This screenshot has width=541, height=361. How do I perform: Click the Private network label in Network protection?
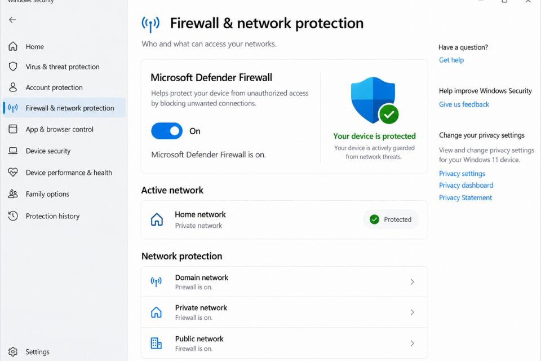click(x=201, y=308)
